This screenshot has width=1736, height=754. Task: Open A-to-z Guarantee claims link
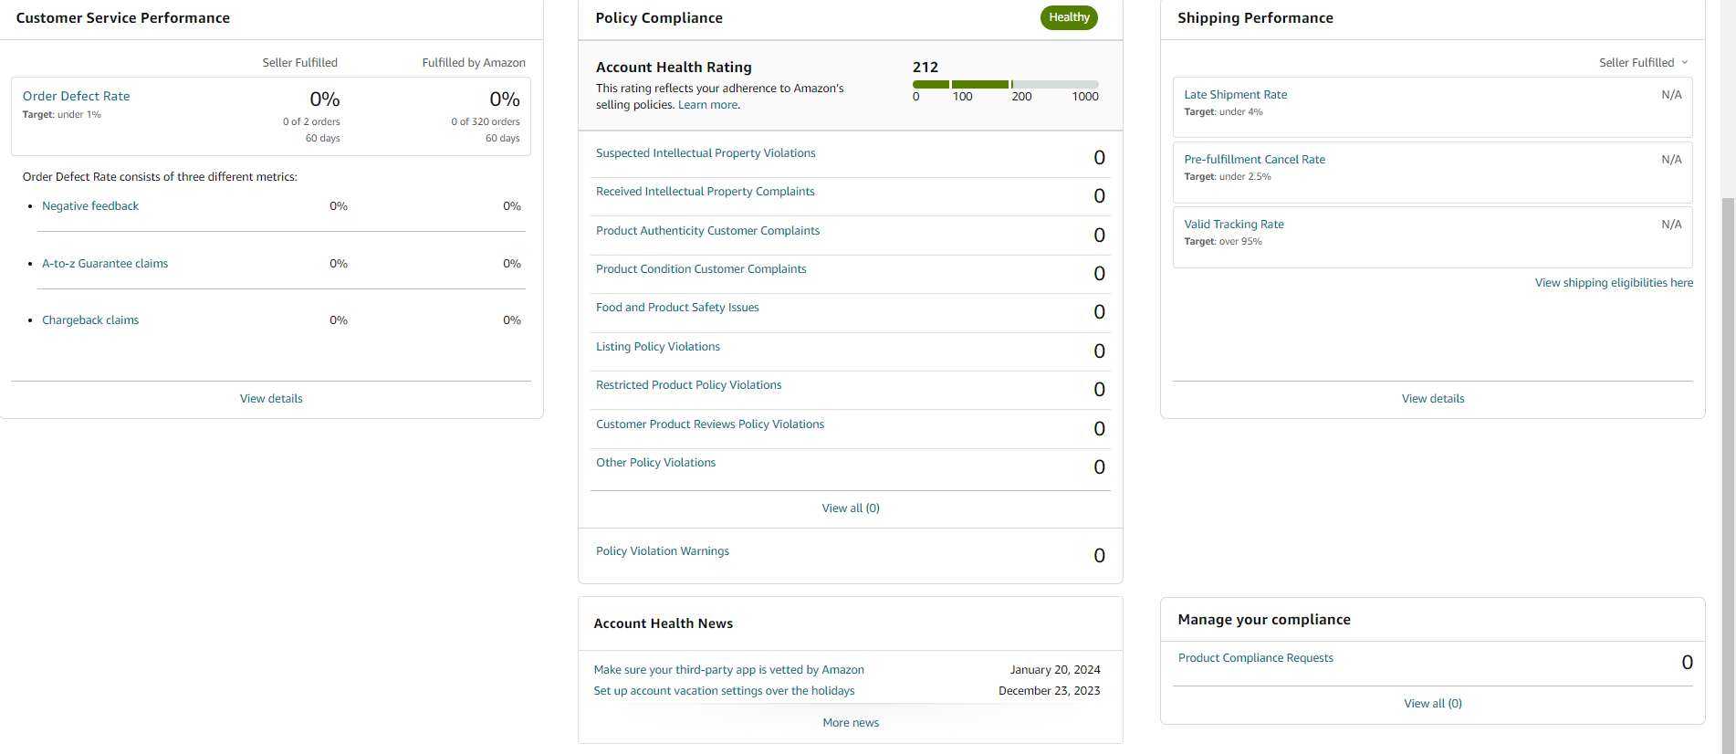pyautogui.click(x=105, y=264)
